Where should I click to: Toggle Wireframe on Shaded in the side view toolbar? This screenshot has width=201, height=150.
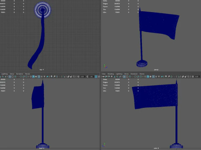(153, 77)
